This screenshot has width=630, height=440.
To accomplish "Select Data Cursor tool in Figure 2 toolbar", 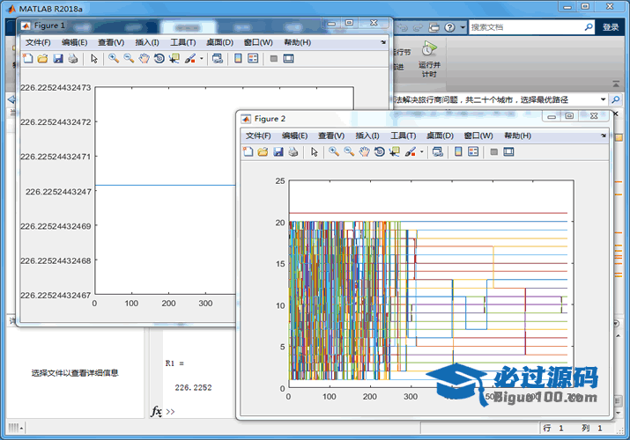I will pos(395,151).
